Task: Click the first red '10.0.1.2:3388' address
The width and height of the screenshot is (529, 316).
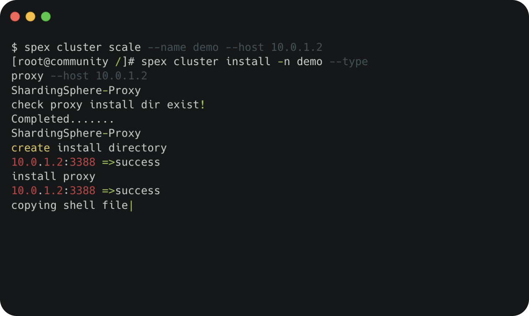Action: point(53,162)
